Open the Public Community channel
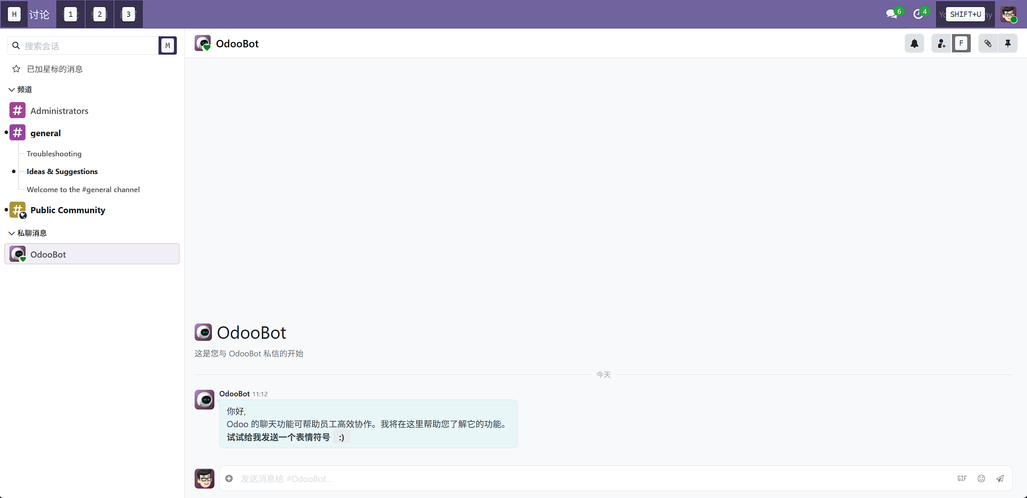Image resolution: width=1027 pixels, height=498 pixels. [x=92, y=210]
